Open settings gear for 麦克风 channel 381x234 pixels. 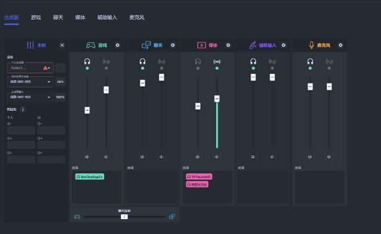(x=341, y=45)
